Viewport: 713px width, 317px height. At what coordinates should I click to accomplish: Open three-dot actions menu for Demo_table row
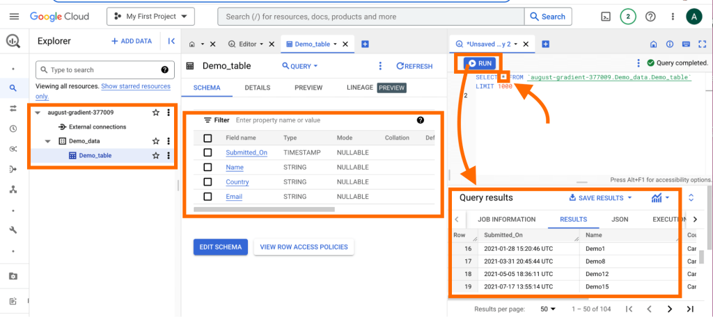tap(169, 156)
